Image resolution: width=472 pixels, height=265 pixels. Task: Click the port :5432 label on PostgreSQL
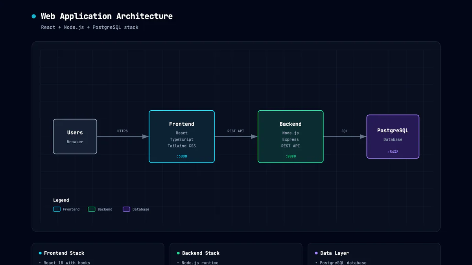393,152
